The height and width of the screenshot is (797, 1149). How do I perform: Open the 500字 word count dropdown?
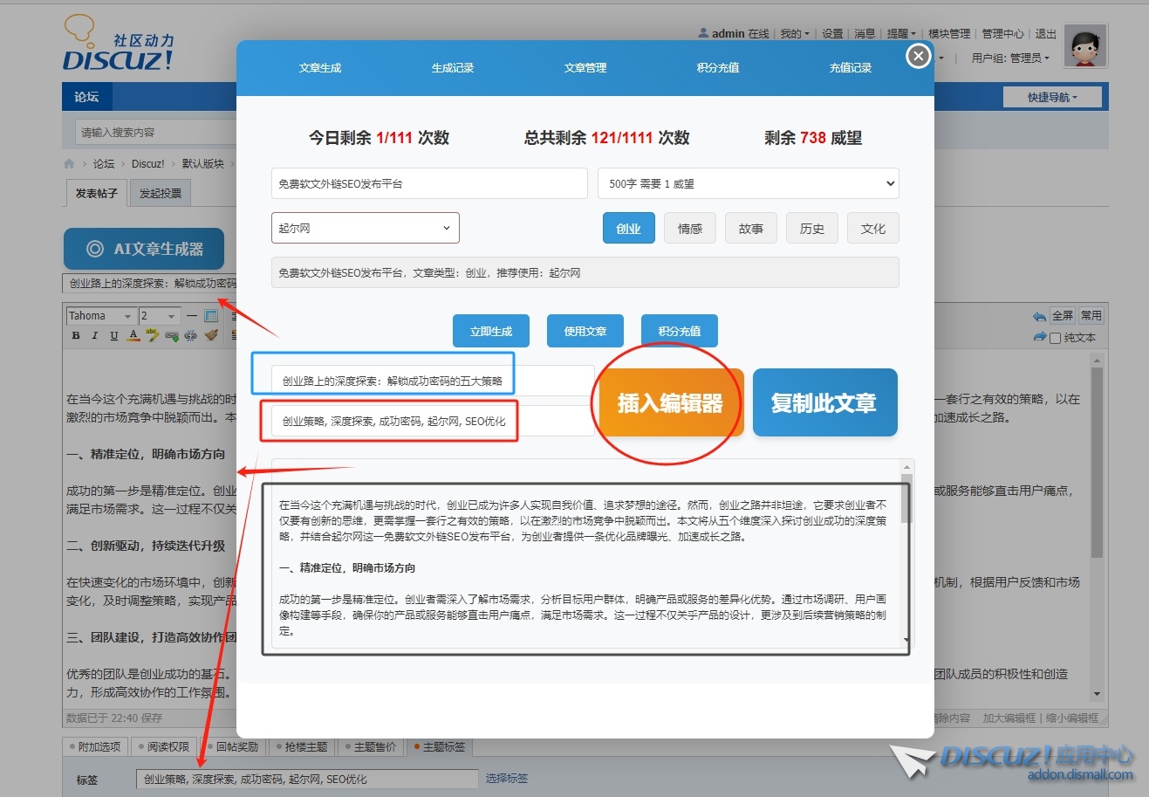(x=748, y=183)
